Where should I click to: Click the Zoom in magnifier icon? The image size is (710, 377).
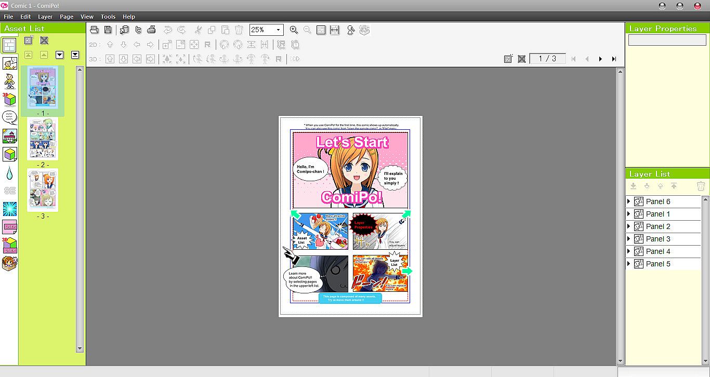point(294,30)
